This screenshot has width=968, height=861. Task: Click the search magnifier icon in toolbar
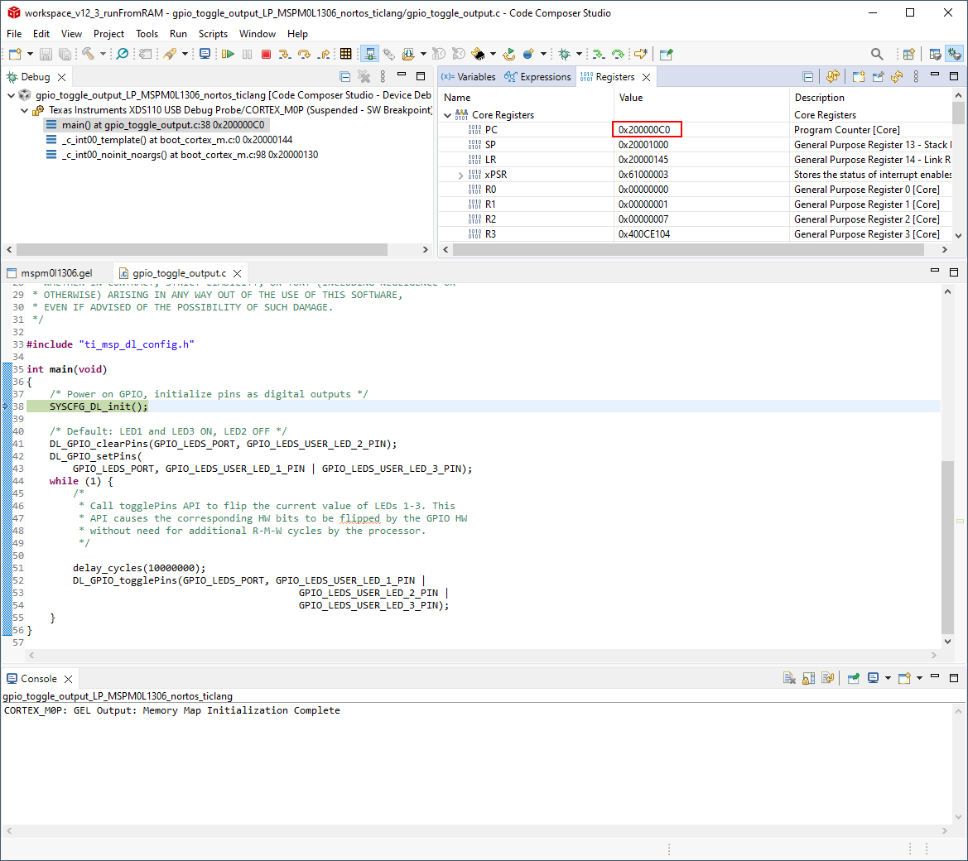tap(877, 55)
